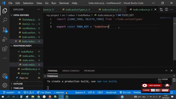Synchronize changes cloud icon in status bar

(x=19, y=92)
